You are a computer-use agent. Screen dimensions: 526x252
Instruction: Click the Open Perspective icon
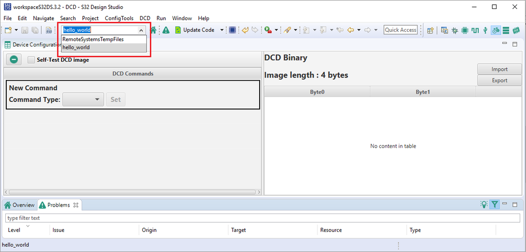pyautogui.click(x=430, y=30)
